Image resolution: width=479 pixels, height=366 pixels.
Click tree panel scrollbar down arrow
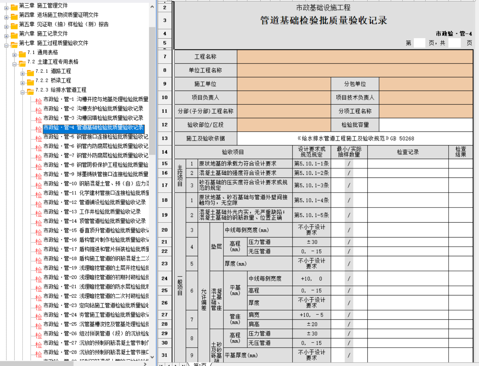pyautogui.click(x=152, y=357)
